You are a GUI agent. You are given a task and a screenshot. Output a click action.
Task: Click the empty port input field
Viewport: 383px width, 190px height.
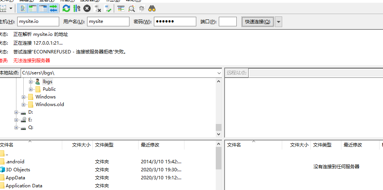coord(228,21)
